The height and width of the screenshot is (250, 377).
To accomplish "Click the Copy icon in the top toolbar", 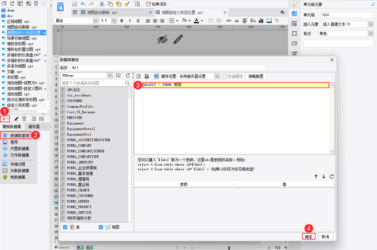I will click(x=110, y=4).
